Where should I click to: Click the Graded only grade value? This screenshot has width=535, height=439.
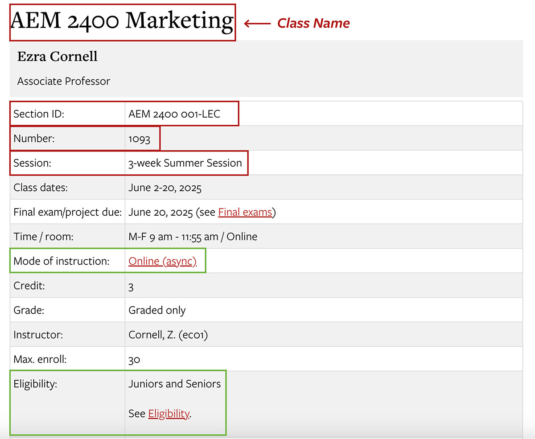pos(157,310)
